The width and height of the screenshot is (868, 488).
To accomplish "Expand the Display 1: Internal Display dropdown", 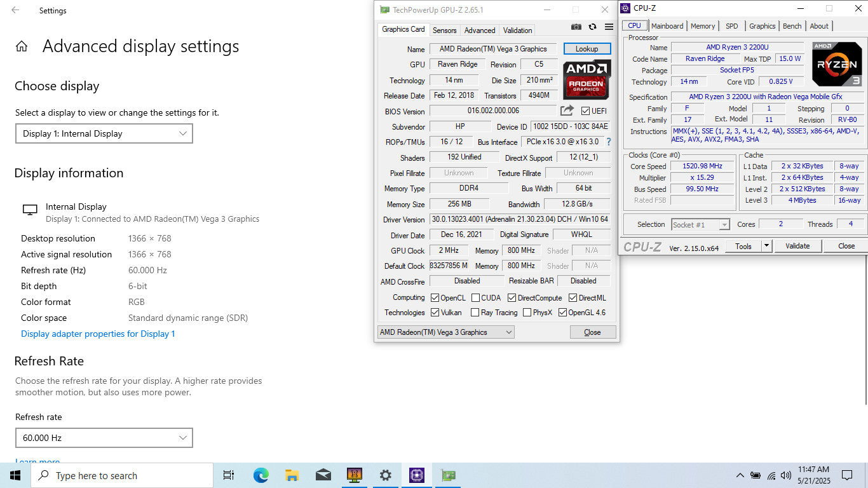I will click(x=104, y=133).
